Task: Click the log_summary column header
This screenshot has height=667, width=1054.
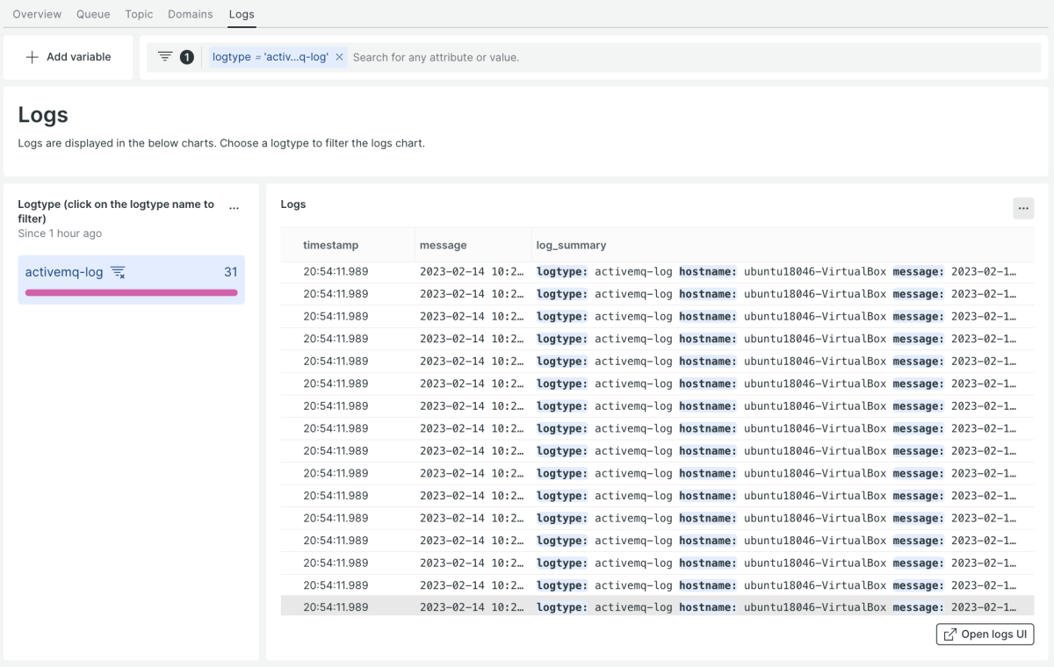Action: point(571,246)
